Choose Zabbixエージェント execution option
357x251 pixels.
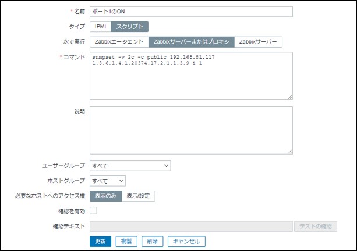tap(119, 42)
